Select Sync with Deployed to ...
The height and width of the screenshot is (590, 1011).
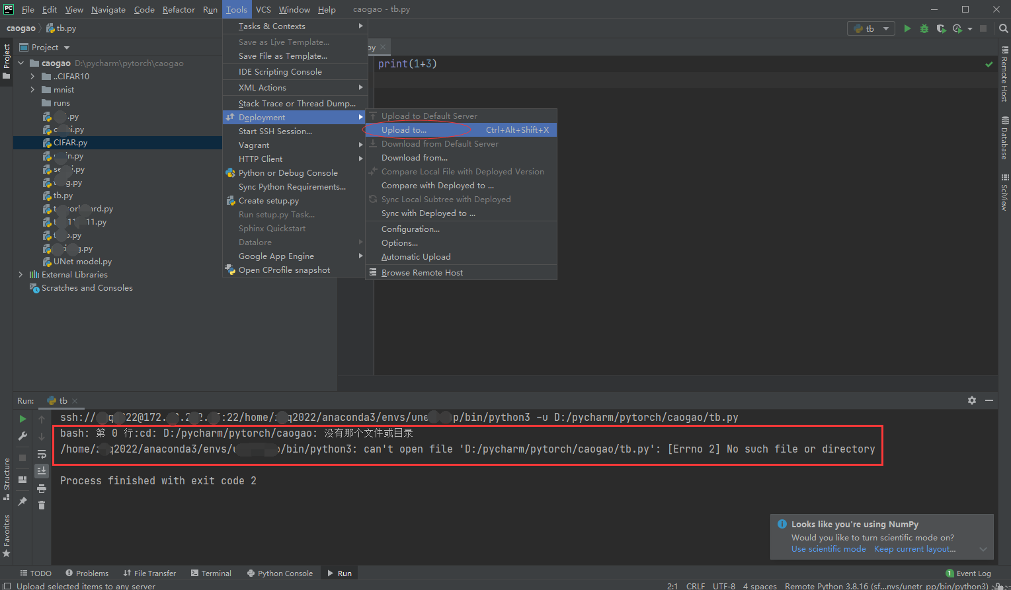tap(461, 213)
